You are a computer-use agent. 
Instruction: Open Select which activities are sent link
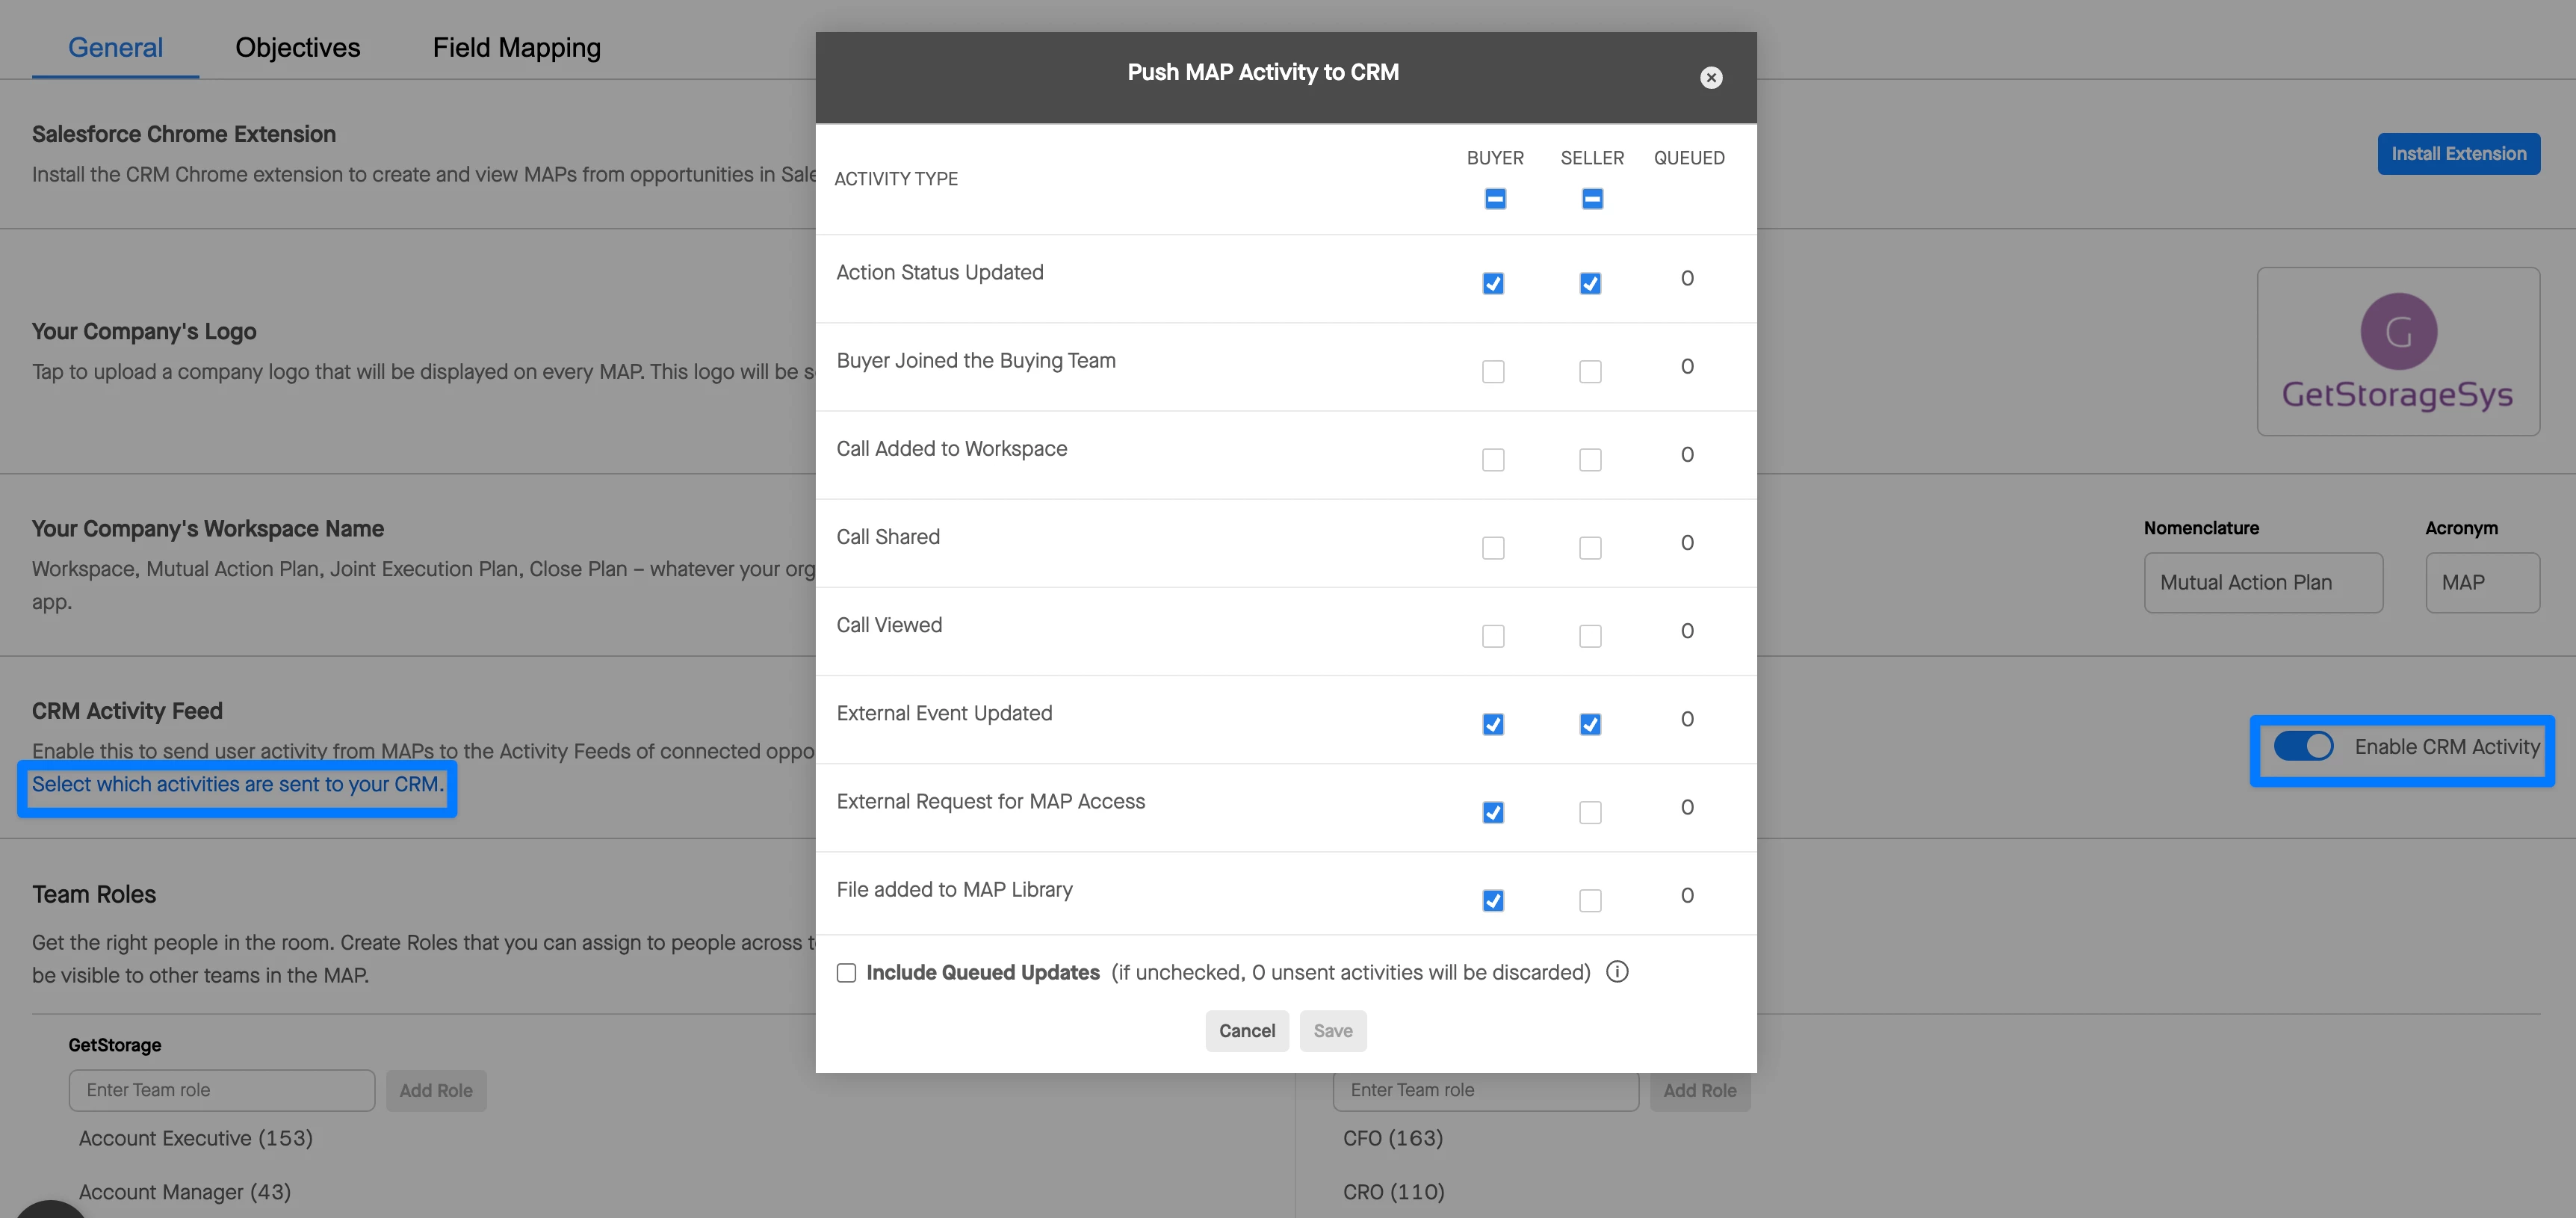237,785
